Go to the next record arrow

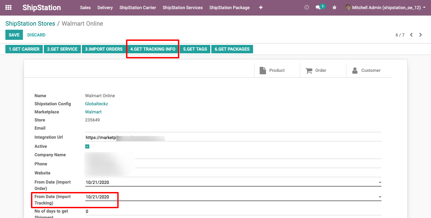(x=421, y=35)
